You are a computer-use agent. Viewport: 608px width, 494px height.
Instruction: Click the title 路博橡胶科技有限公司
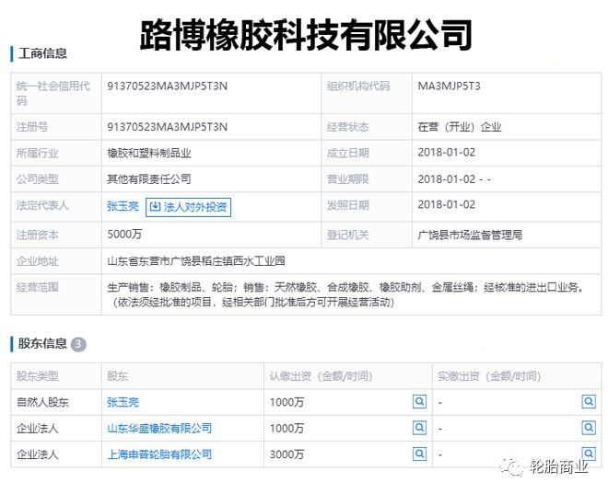[x=306, y=35]
